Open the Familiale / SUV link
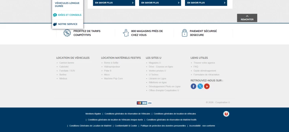Image resolution: width=289 pixels, height=132 pixels. pos(67,71)
